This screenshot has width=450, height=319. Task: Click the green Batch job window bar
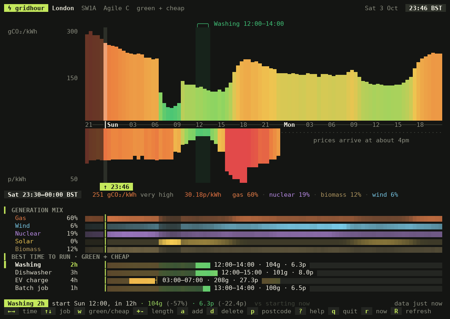coord(207,288)
